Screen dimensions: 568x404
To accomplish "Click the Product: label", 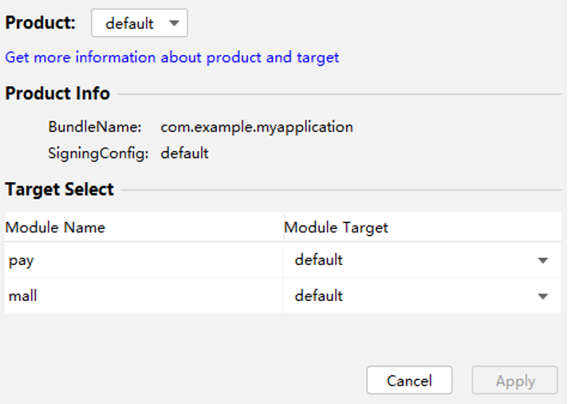I will (40, 23).
